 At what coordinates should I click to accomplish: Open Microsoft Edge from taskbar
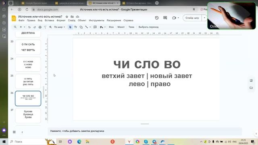pyautogui.click(x=79, y=141)
